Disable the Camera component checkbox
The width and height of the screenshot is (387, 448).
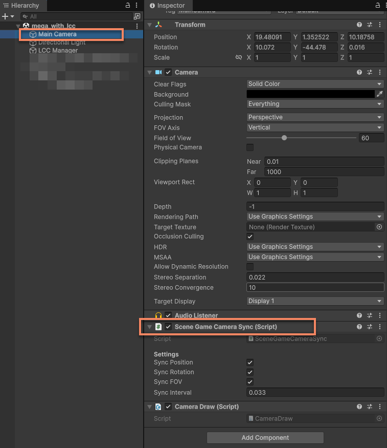[x=168, y=72]
